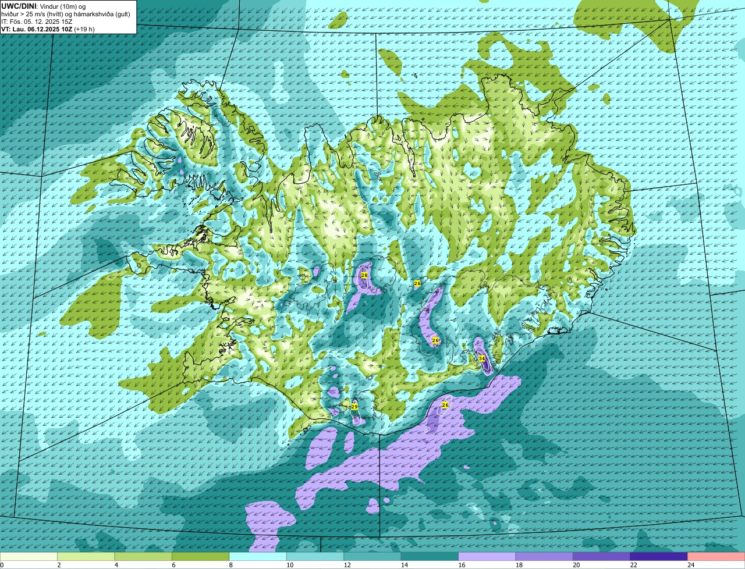This screenshot has width=745, height=569.
Task: Choose the 12–14 m/s teal legend swatch
Action: click(x=372, y=556)
